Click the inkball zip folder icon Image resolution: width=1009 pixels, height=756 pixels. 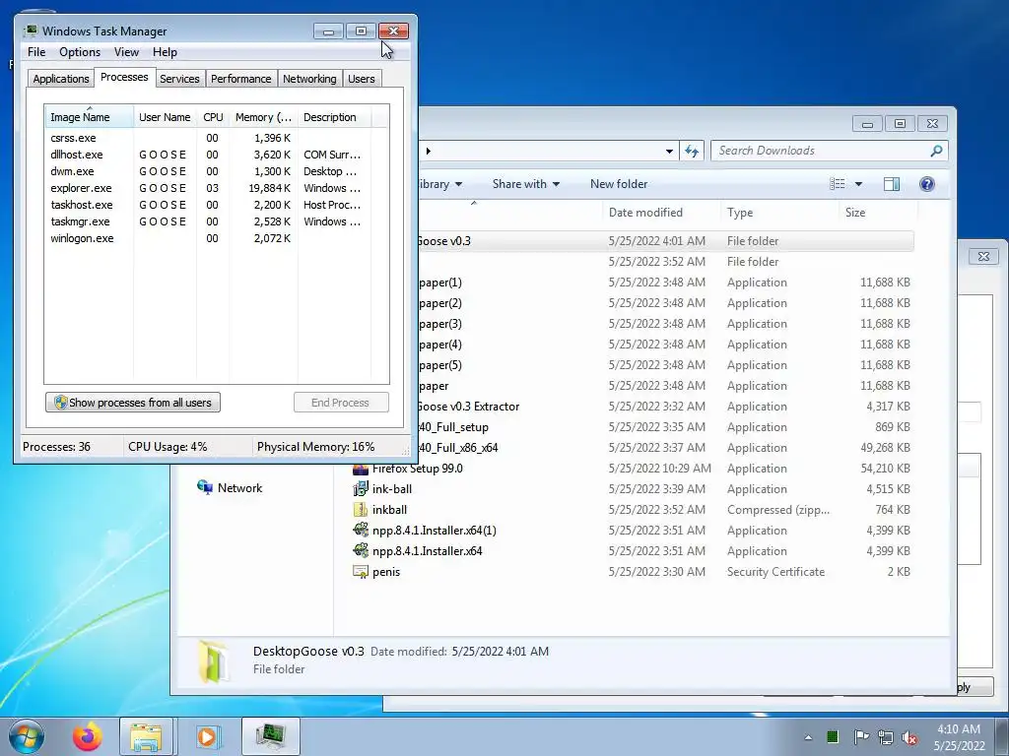tap(361, 509)
